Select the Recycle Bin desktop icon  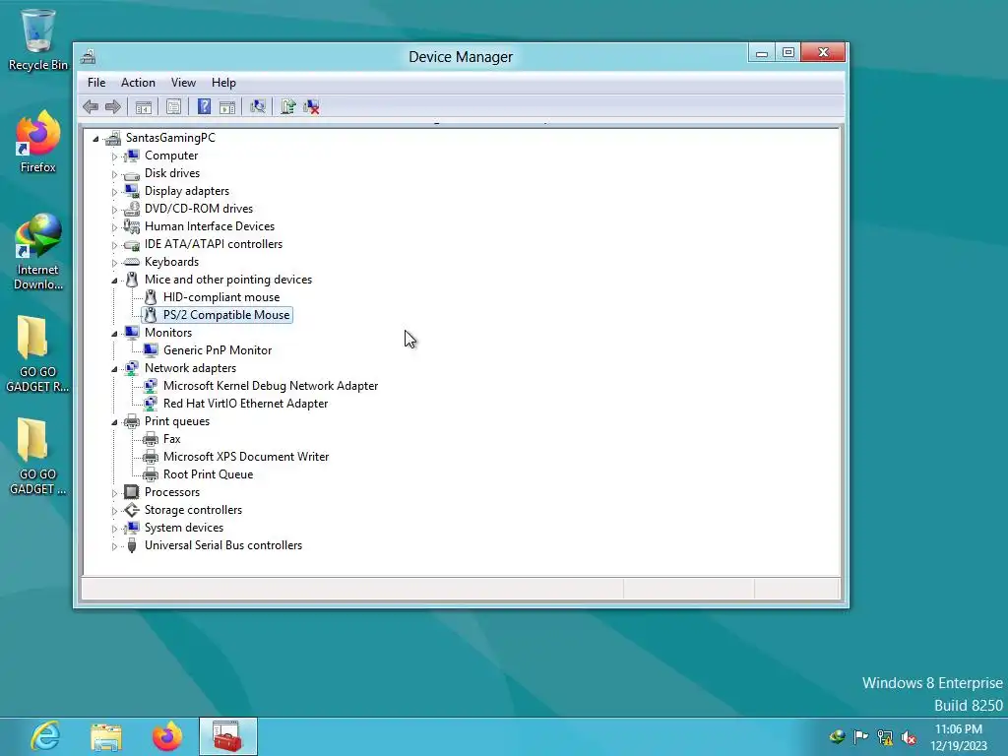pos(38,39)
